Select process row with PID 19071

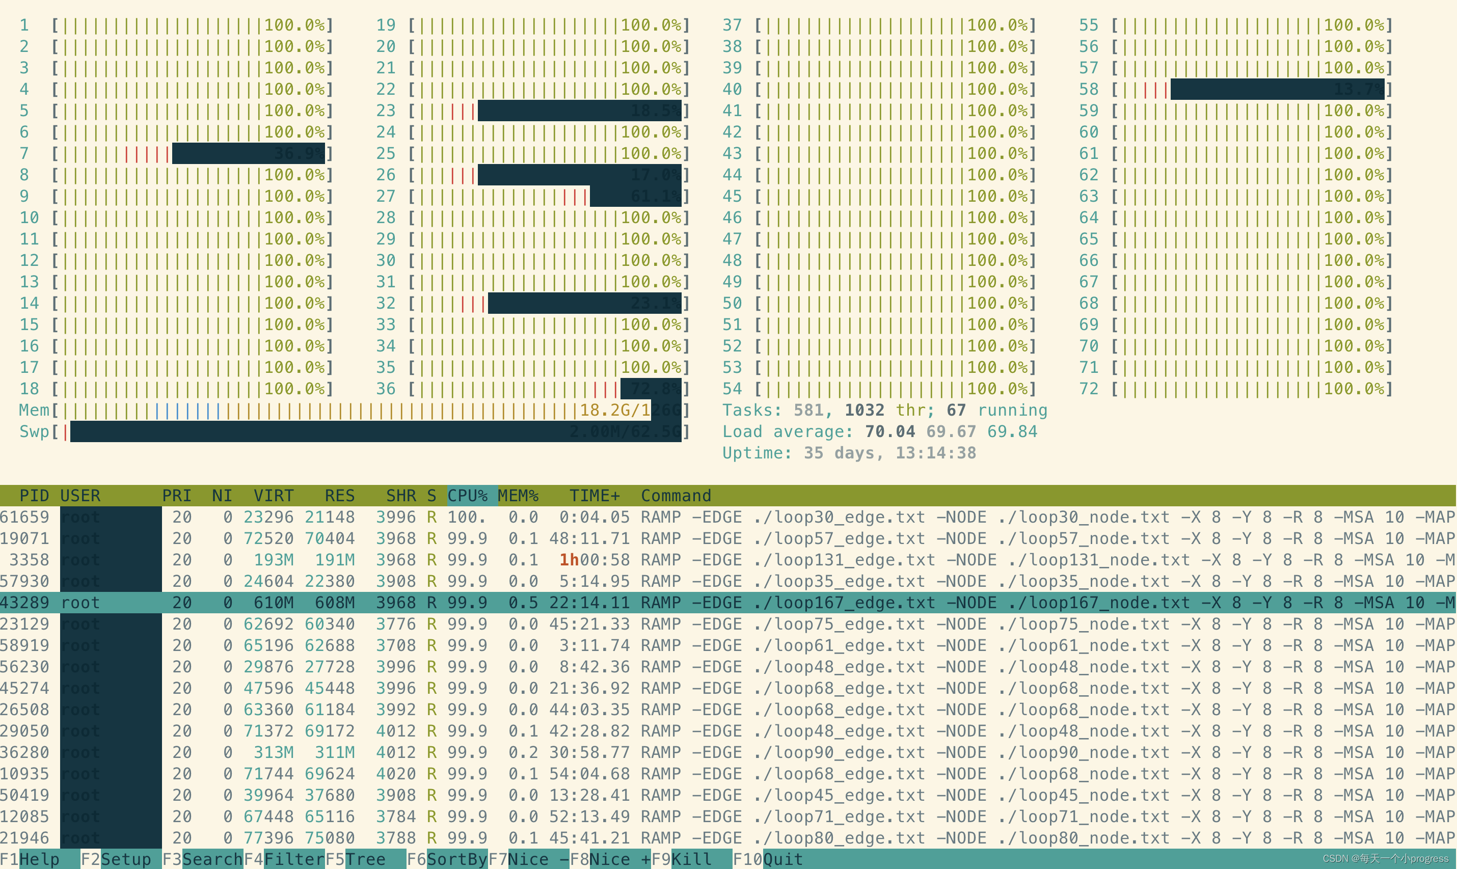point(728,538)
